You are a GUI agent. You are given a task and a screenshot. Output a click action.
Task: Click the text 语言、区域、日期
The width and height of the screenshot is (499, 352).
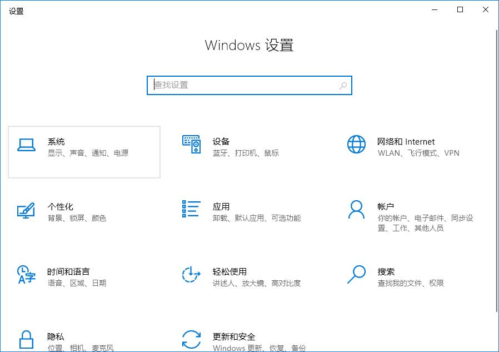click(x=77, y=283)
